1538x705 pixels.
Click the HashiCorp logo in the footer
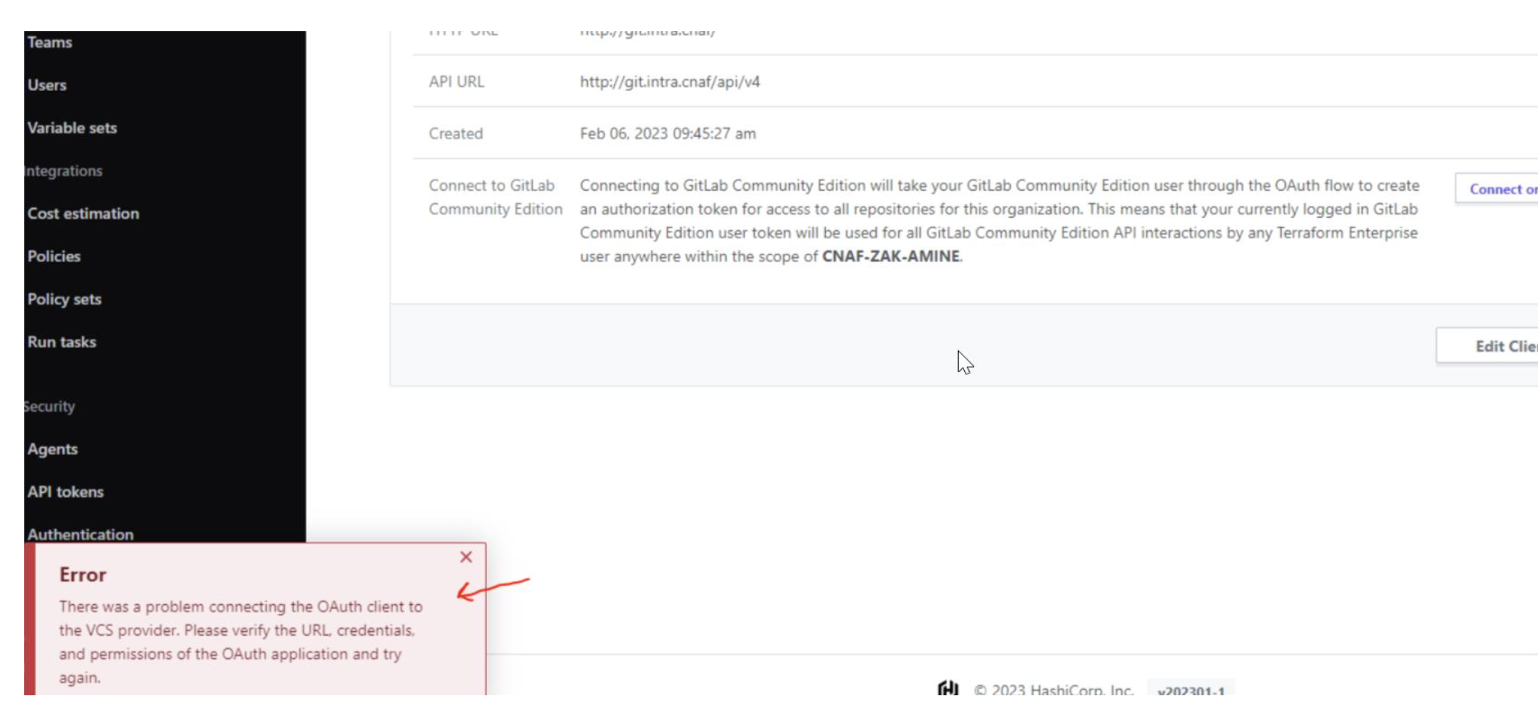click(x=948, y=690)
